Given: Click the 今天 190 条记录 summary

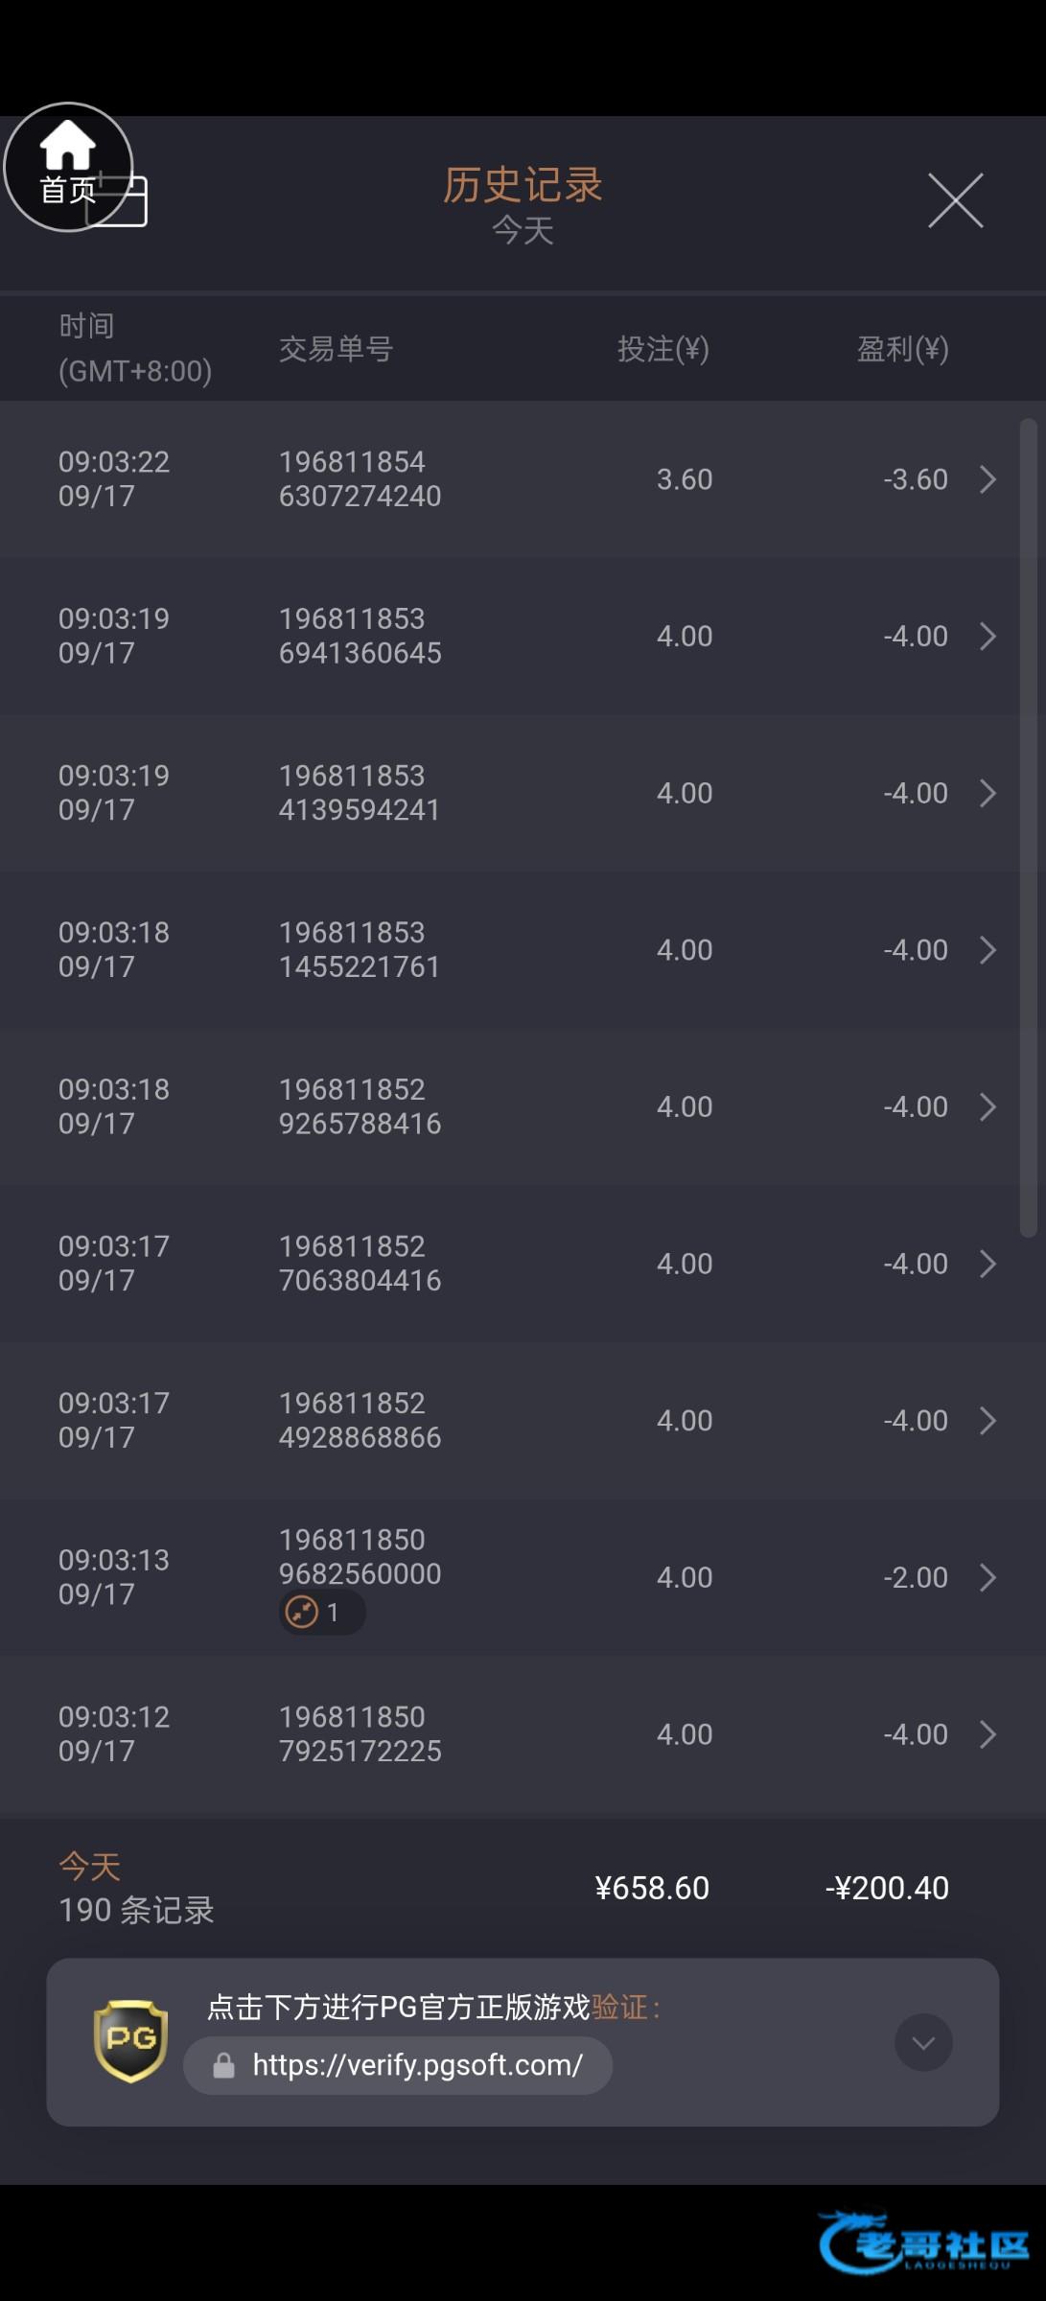Looking at the screenshot, I should pos(136,1889).
